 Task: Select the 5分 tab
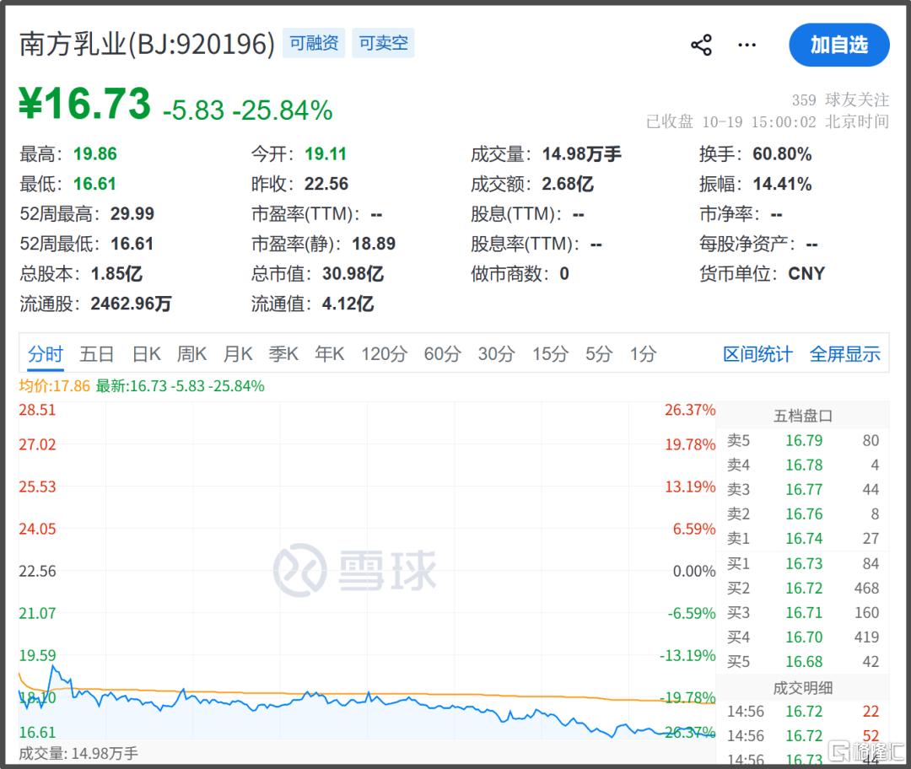[598, 353]
